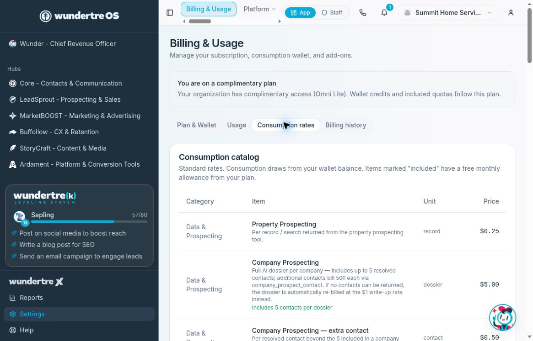Open MarketBOOST - Marketing & Advertising hub
This screenshot has height=341, width=533.
[x=80, y=116]
